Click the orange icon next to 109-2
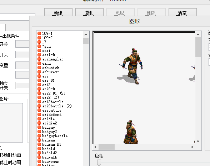This screenshot has width=210, height=166. (x=39, y=38)
